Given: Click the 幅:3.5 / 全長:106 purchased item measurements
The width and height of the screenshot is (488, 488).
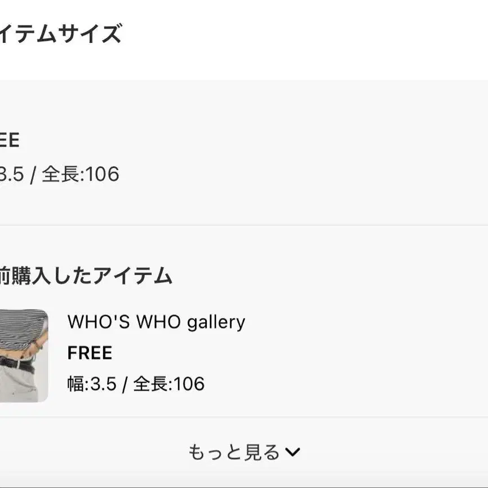Looking at the screenshot, I should click(x=136, y=383).
